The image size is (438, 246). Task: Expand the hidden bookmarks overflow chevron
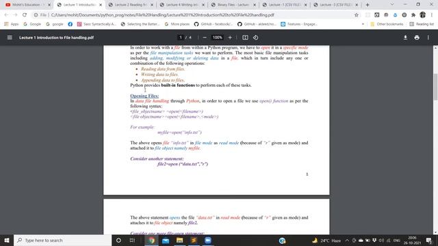(363, 25)
